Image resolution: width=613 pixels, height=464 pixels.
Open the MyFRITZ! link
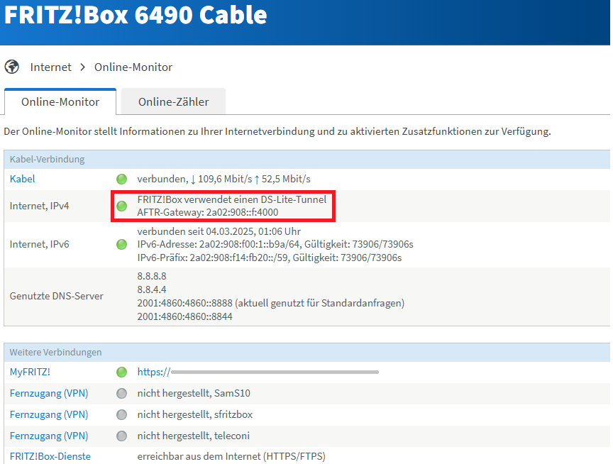pyautogui.click(x=30, y=372)
